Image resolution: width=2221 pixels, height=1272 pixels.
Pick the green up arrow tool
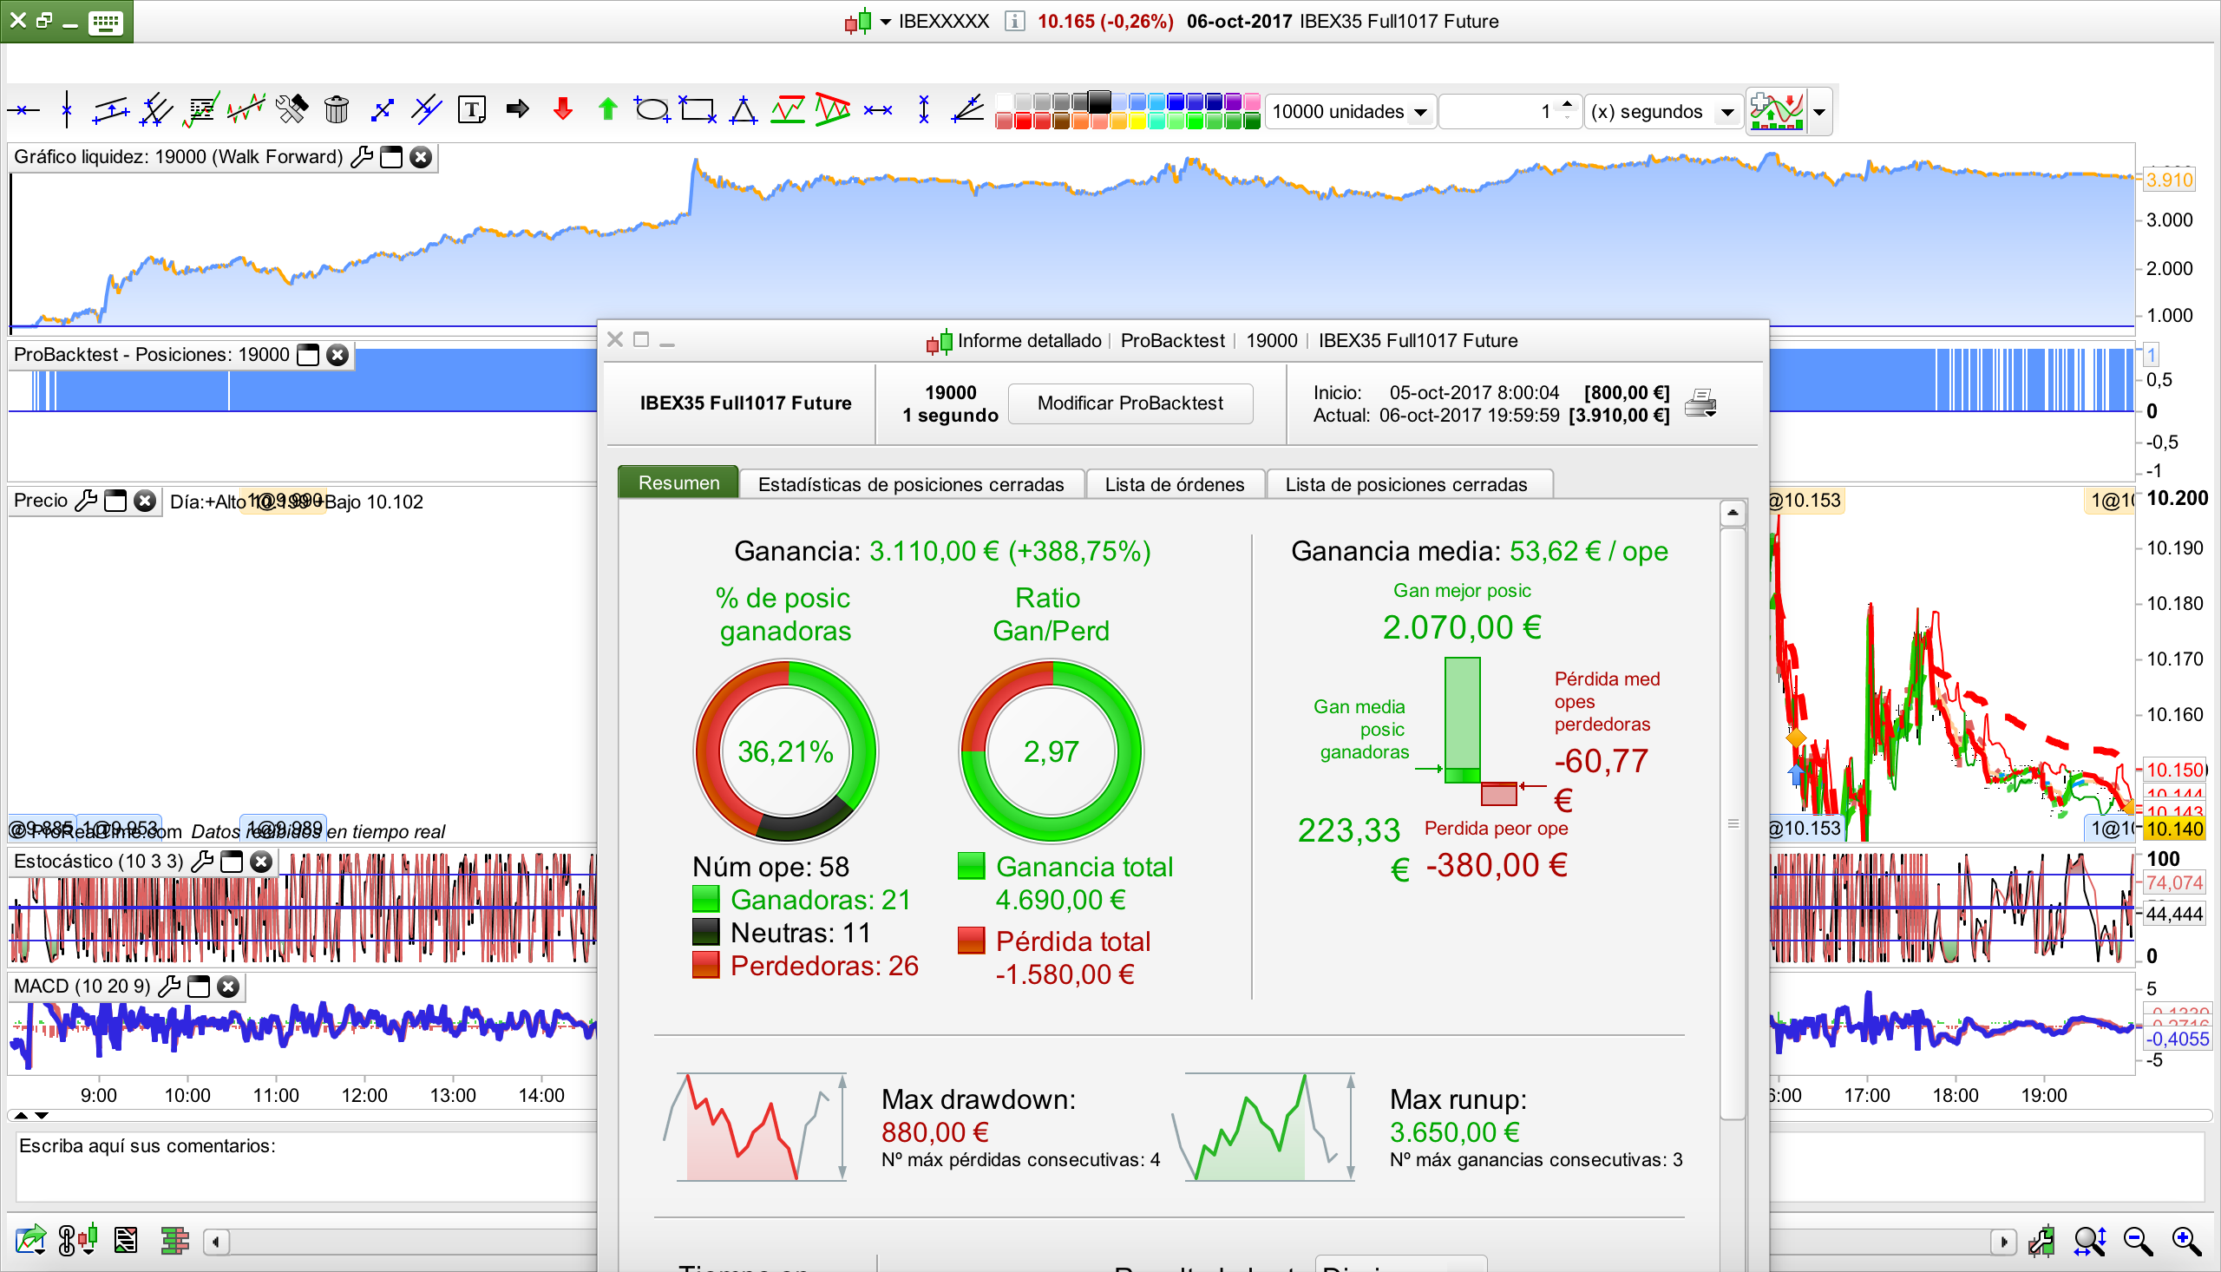click(608, 110)
